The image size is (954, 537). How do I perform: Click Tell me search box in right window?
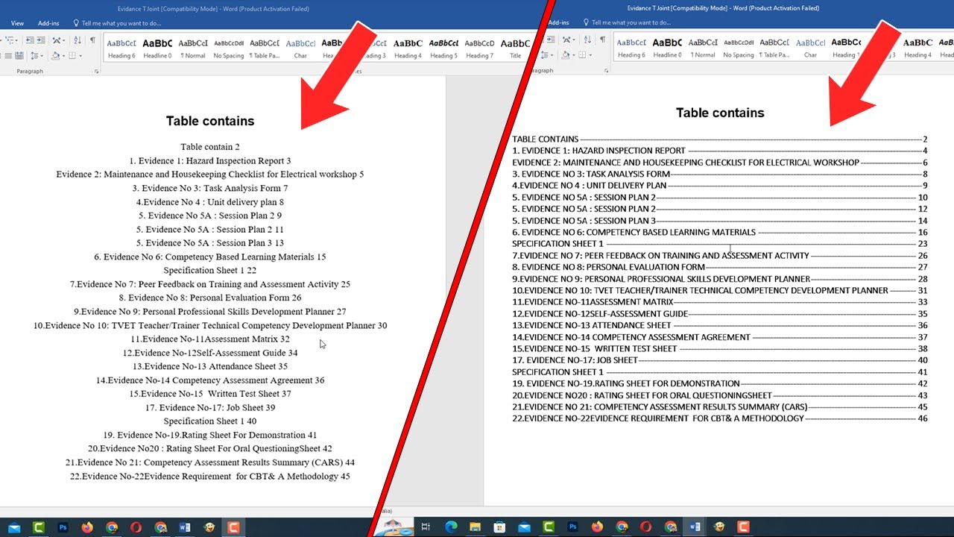tap(627, 23)
